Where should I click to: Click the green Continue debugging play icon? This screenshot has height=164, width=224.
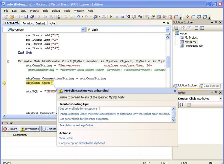[x=111, y=17]
